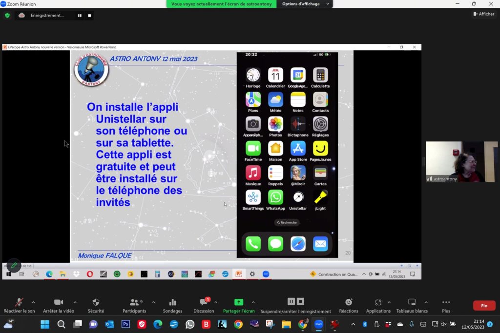Open Sondages polls
Image resolution: width=500 pixels, height=333 pixels.
click(x=172, y=306)
